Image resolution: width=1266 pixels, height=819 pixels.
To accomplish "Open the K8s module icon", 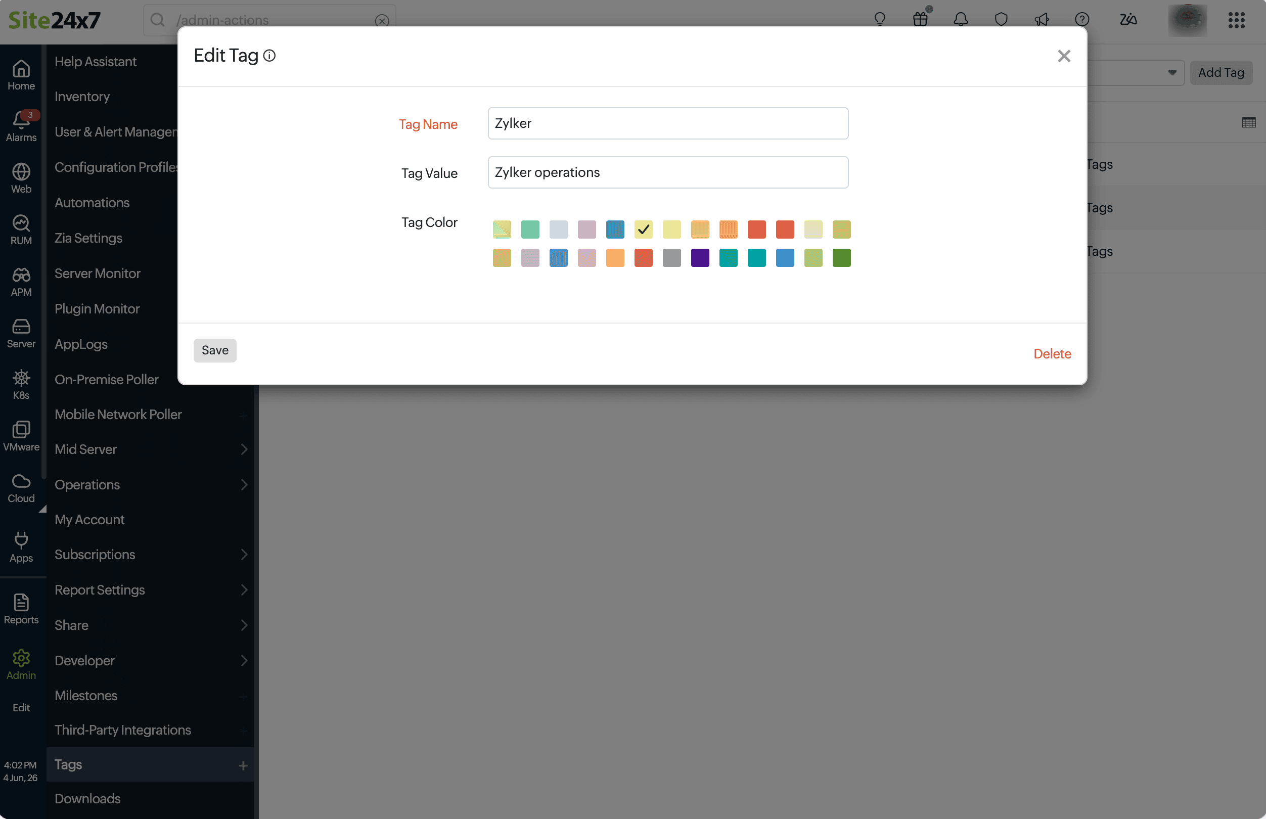I will point(21,385).
